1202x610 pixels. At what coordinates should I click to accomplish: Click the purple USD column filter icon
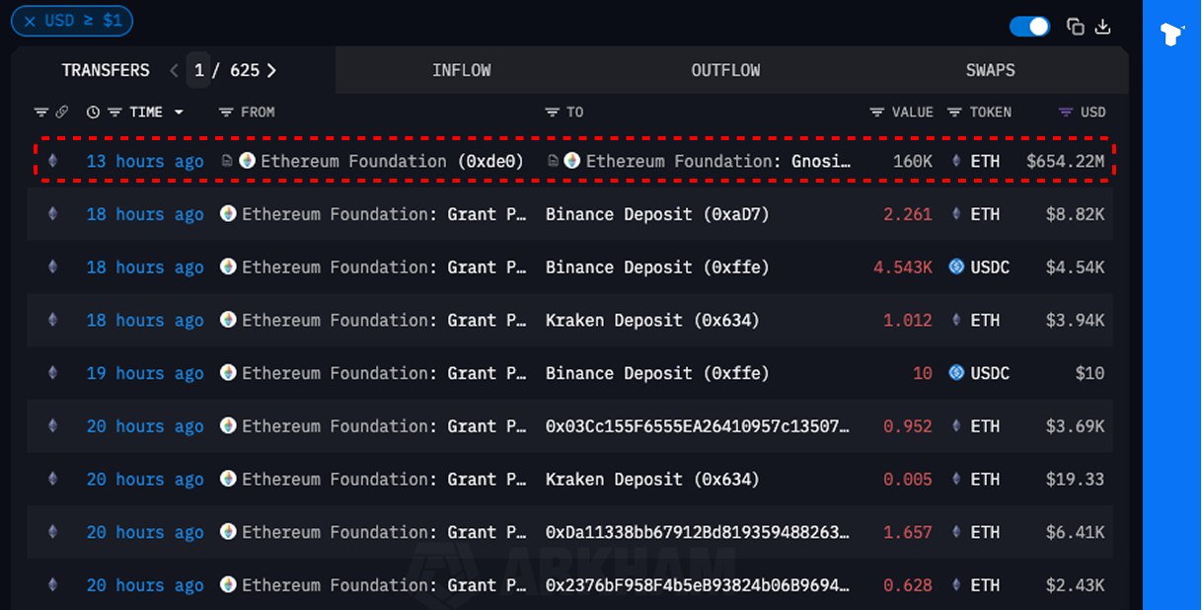pos(1065,113)
